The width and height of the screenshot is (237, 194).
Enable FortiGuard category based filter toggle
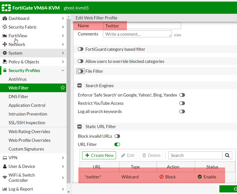pos(81,49)
